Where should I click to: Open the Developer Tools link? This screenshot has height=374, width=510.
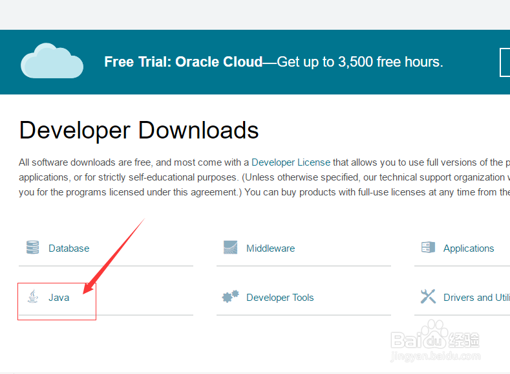click(280, 298)
